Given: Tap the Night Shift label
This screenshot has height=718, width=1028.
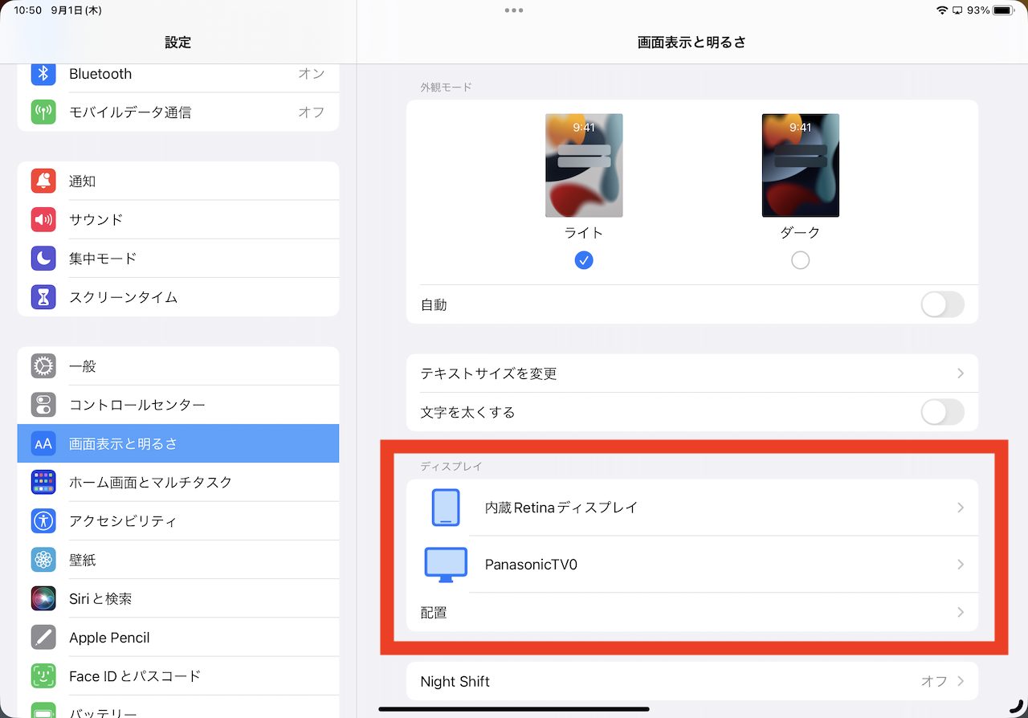Looking at the screenshot, I should pyautogui.click(x=455, y=682).
